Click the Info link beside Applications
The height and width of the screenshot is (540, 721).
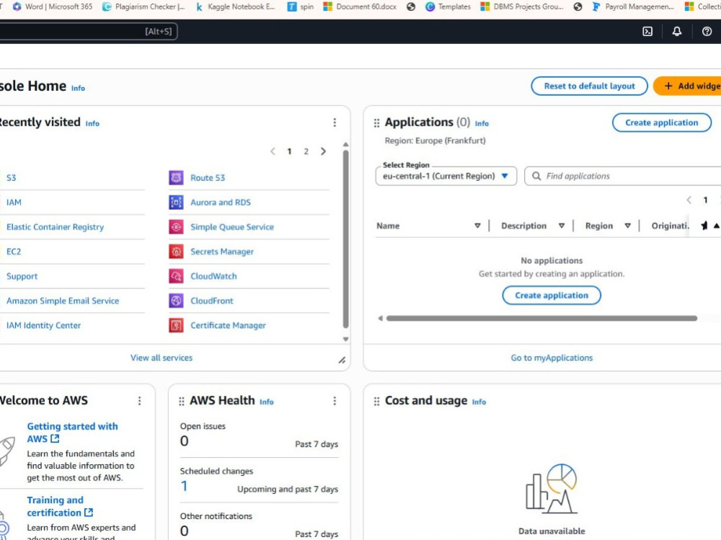[482, 124]
